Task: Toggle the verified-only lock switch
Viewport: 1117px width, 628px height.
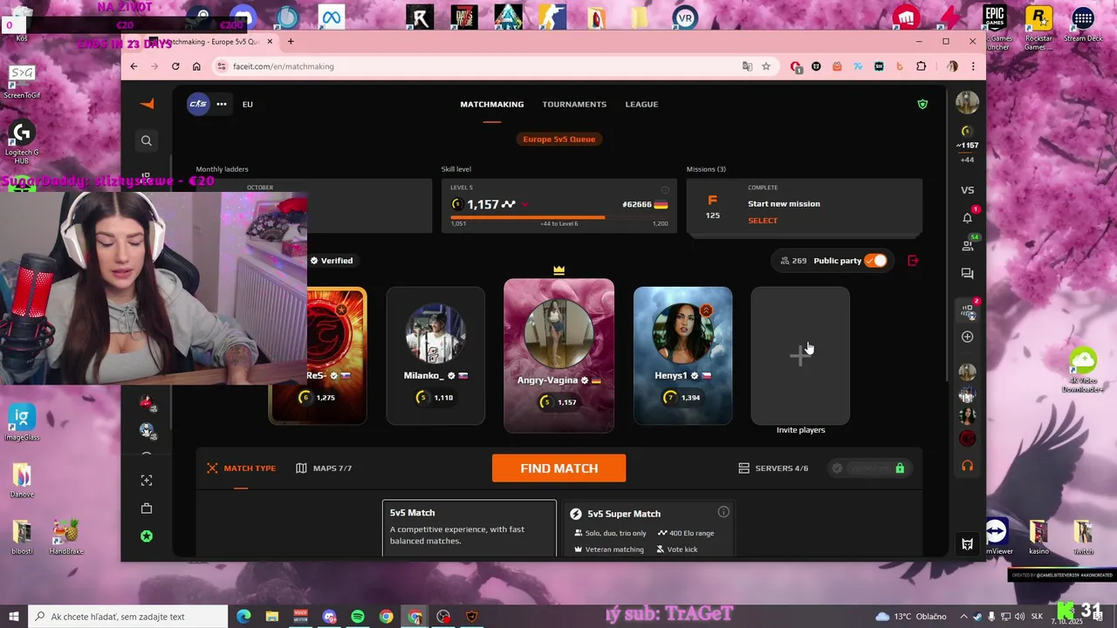Action: point(868,468)
